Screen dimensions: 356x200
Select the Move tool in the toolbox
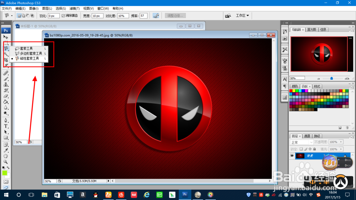coord(6,37)
